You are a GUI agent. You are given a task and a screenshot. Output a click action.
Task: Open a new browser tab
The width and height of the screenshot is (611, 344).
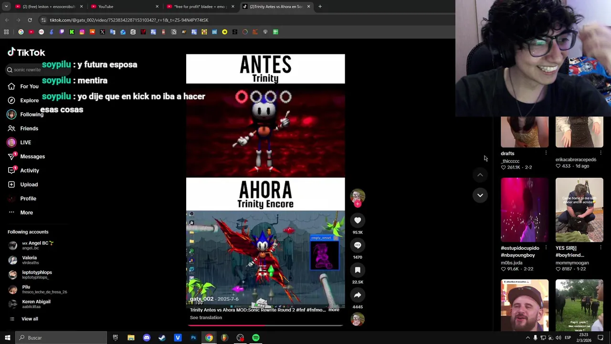[x=320, y=7]
